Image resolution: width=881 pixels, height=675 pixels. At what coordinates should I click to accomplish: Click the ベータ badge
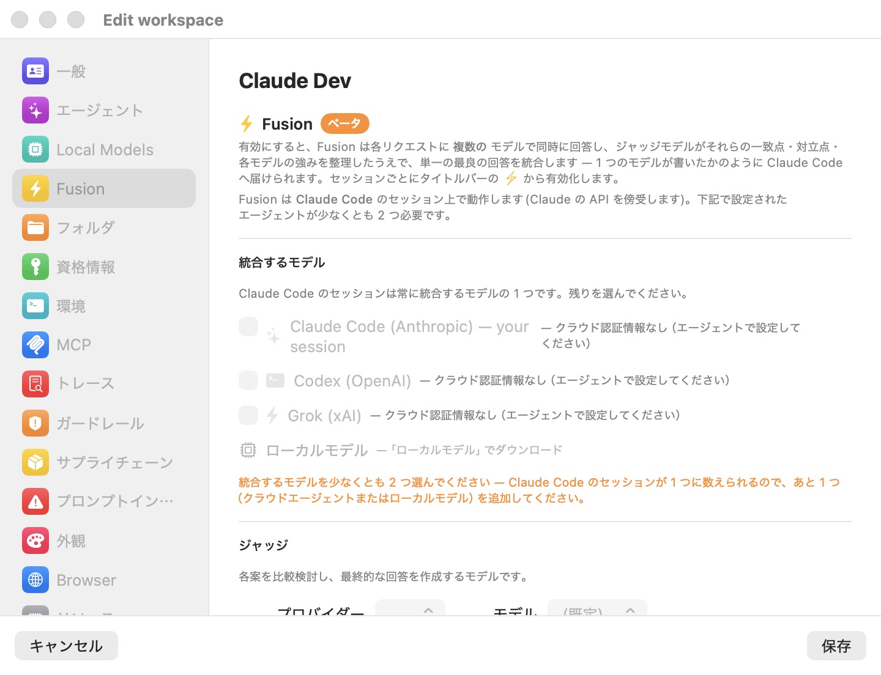tap(345, 124)
